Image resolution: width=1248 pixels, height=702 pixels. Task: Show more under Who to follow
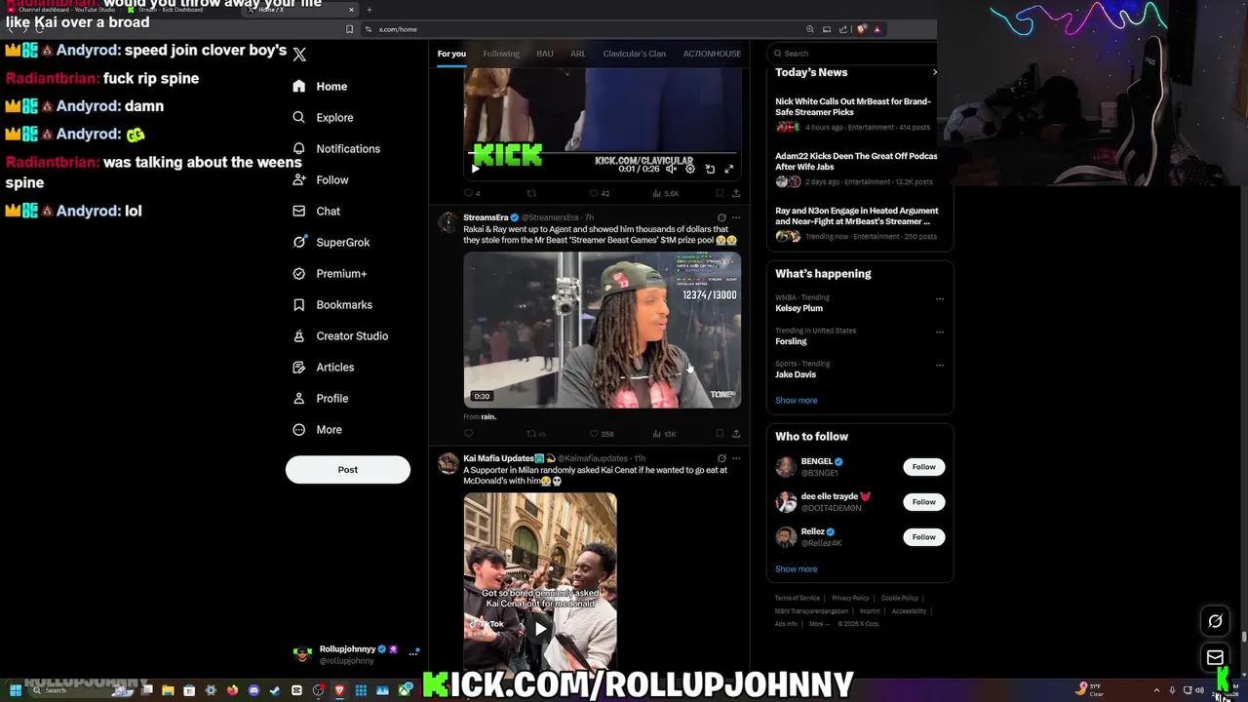pyautogui.click(x=797, y=569)
